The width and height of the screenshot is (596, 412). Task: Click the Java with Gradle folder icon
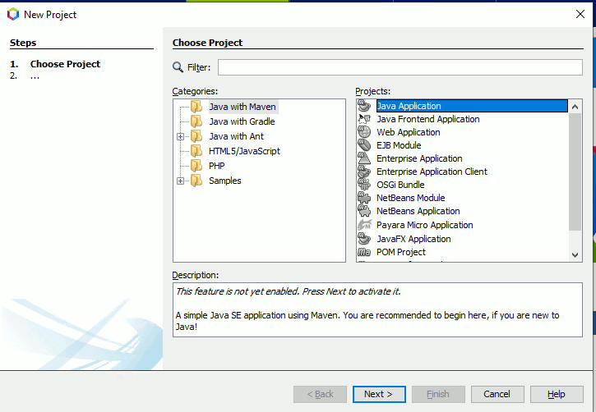pos(196,121)
